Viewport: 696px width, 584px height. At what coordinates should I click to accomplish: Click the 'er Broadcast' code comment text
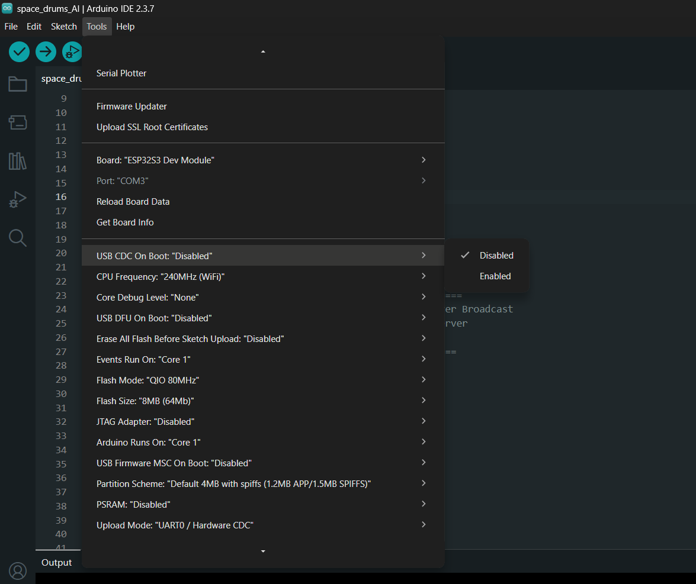[479, 309]
